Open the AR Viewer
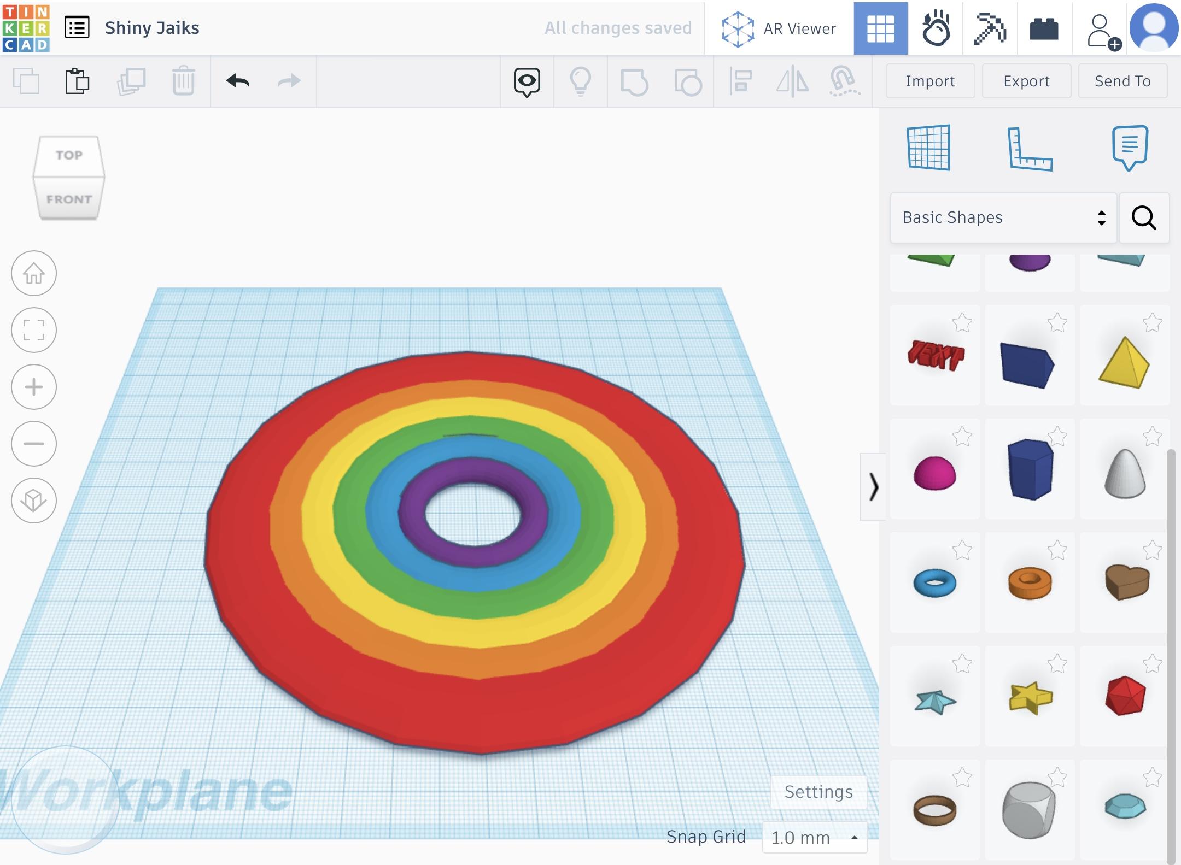Screen dimensions: 1181x865 point(779,28)
